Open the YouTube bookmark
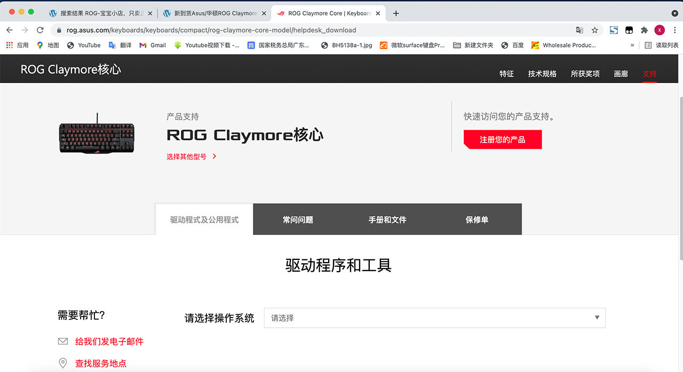Viewport: 683px width, 372px height. tap(84, 45)
